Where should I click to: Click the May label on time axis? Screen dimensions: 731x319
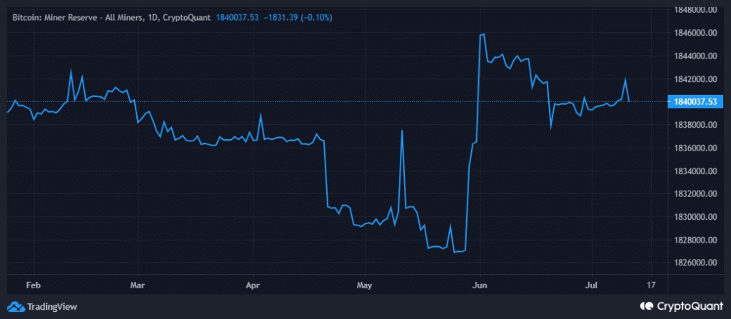[x=364, y=284]
